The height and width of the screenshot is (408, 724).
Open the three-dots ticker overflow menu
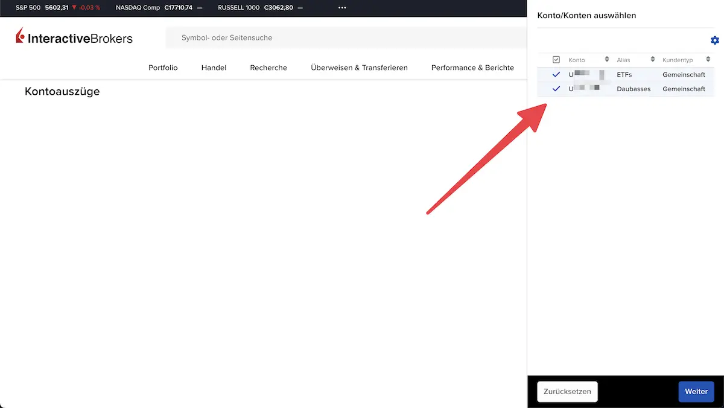point(342,8)
